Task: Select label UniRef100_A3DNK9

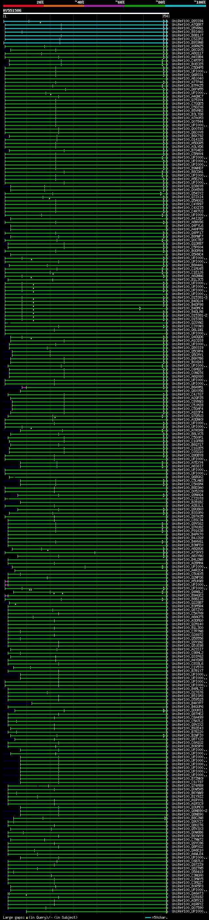Action: point(187,420)
